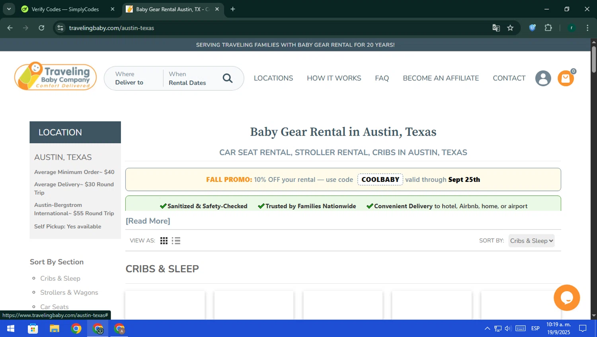597x337 pixels.
Task: Click the scrollbar down arrow
Action: click(593, 316)
